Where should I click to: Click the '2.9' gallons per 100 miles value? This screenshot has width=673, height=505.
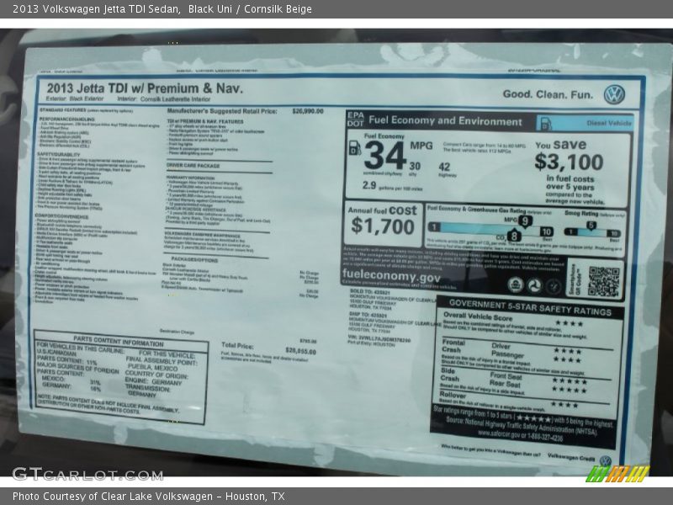coord(369,185)
